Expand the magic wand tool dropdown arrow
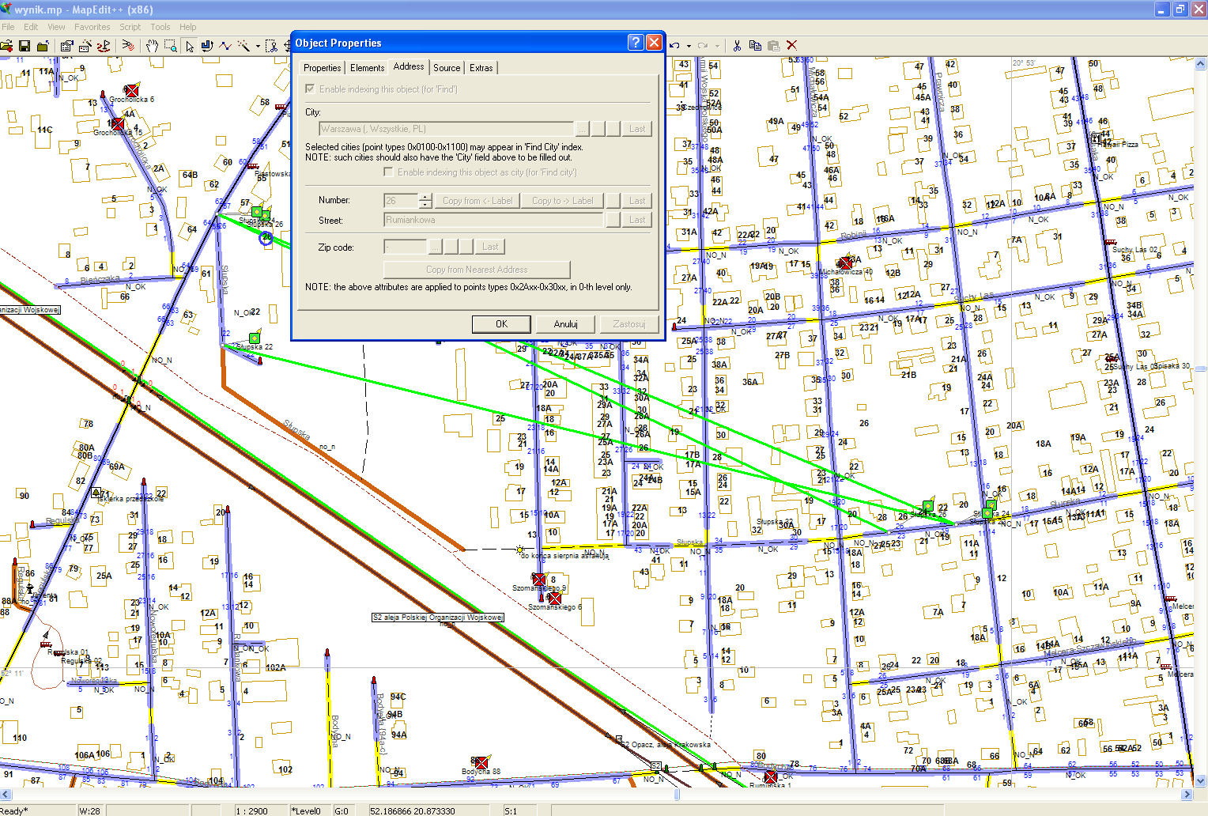 click(258, 46)
